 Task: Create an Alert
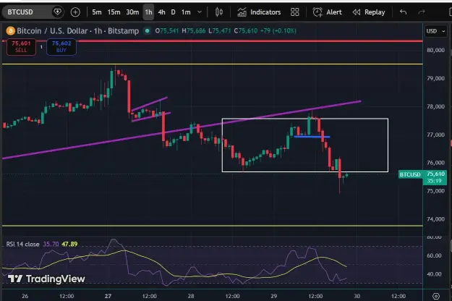tap(327, 12)
